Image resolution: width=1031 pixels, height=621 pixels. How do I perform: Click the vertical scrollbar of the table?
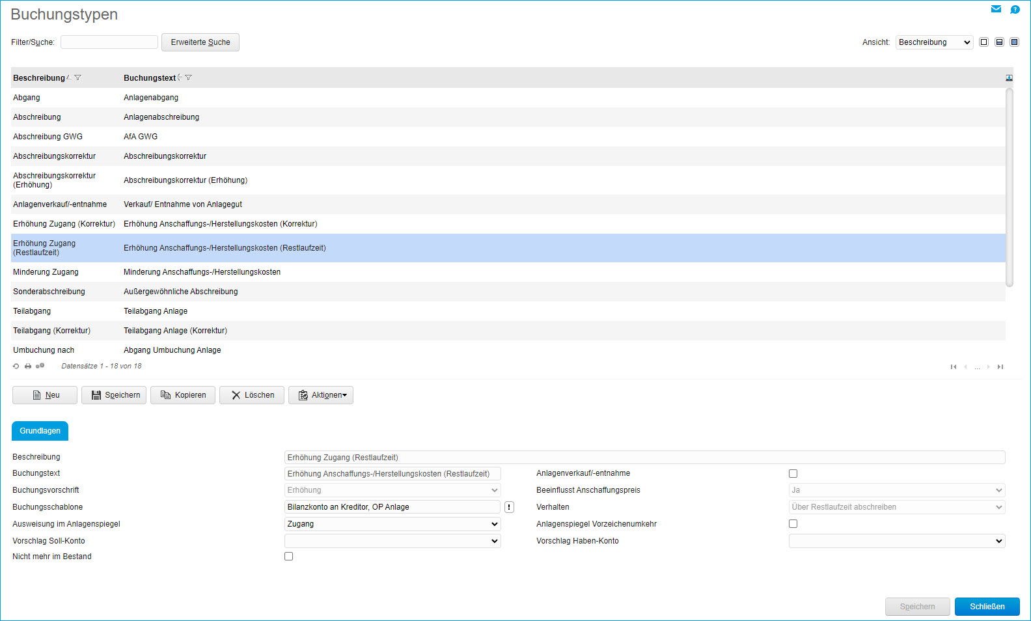point(1010,187)
